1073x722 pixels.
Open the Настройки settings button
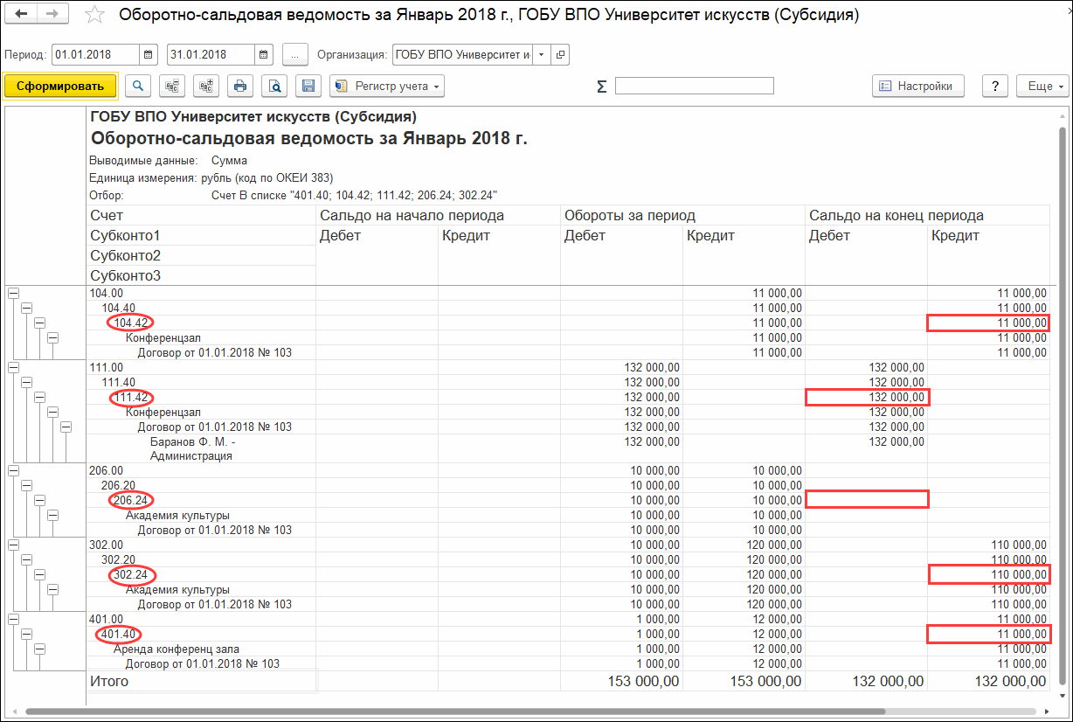(917, 86)
